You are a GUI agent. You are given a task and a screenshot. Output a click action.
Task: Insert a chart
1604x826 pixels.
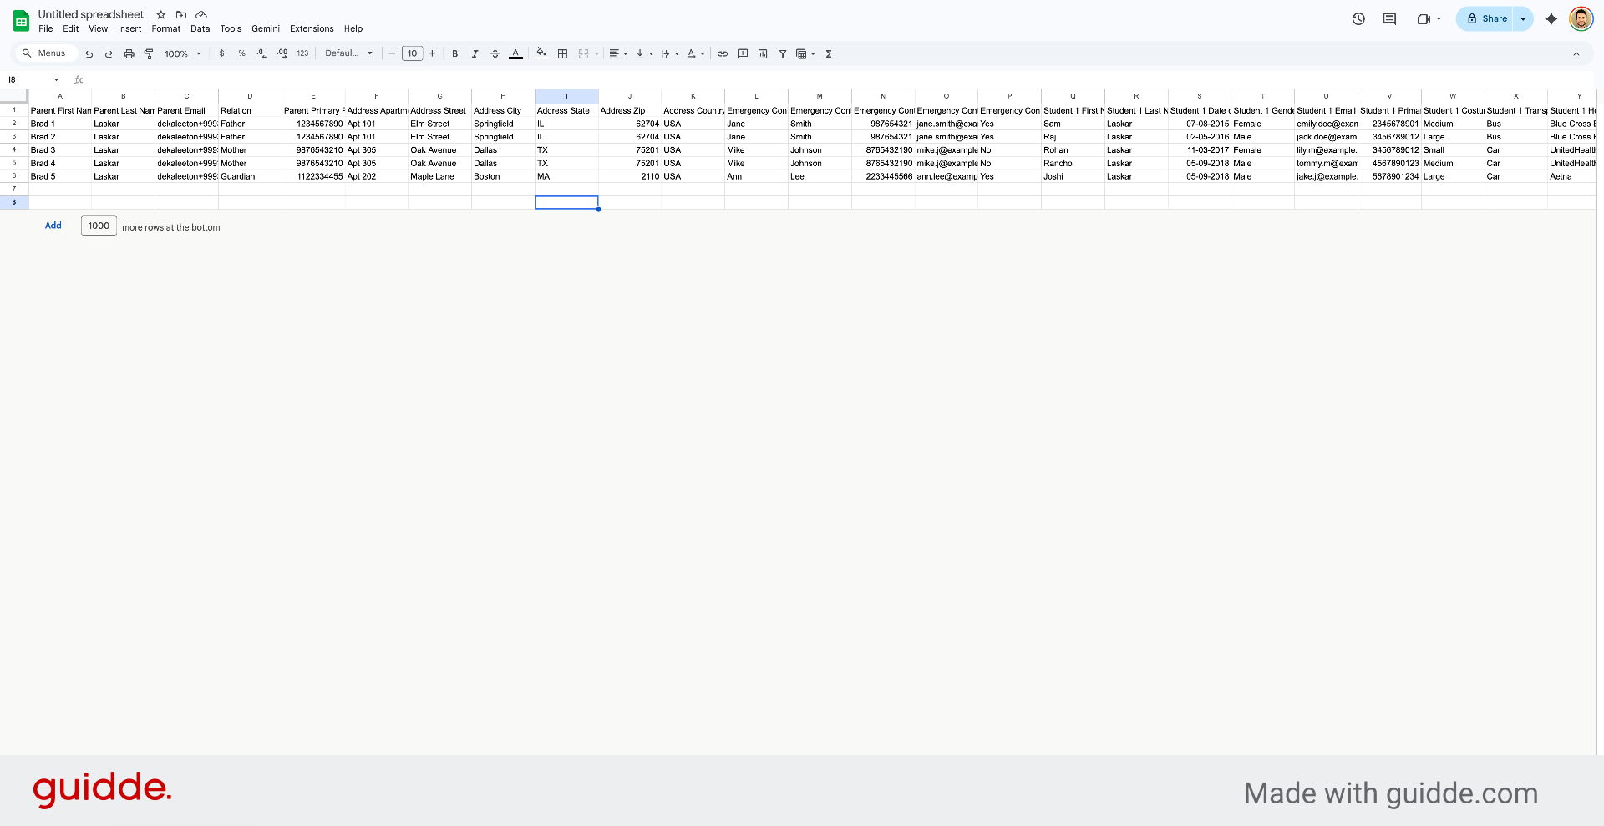coord(763,53)
